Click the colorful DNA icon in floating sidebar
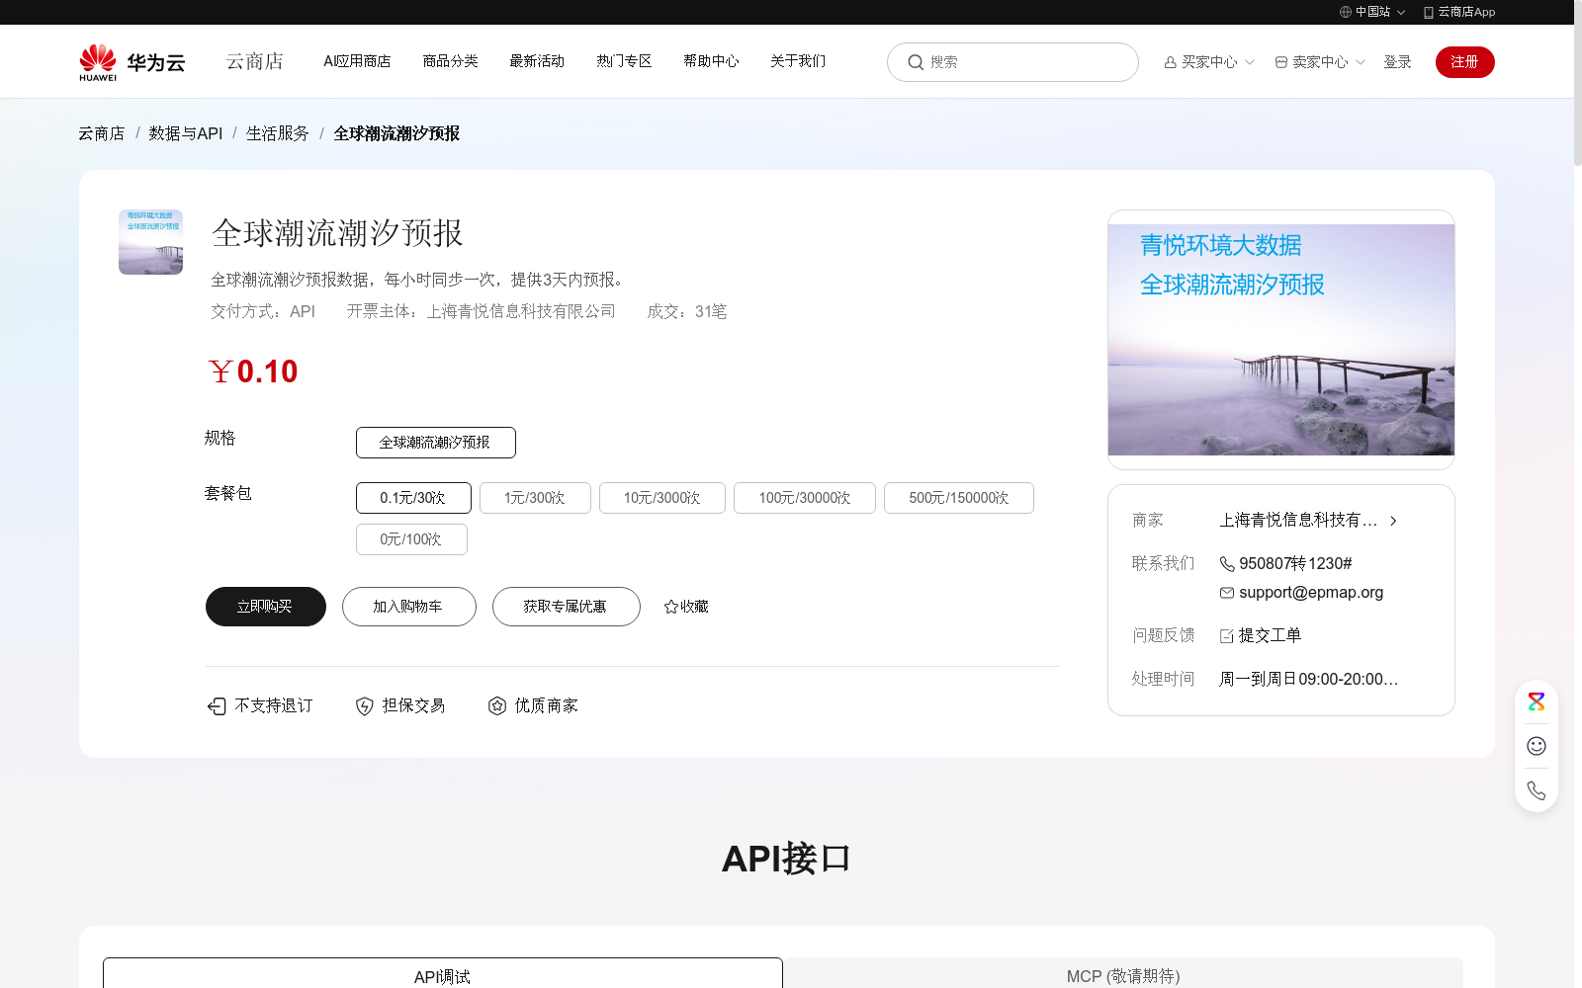 (x=1536, y=701)
